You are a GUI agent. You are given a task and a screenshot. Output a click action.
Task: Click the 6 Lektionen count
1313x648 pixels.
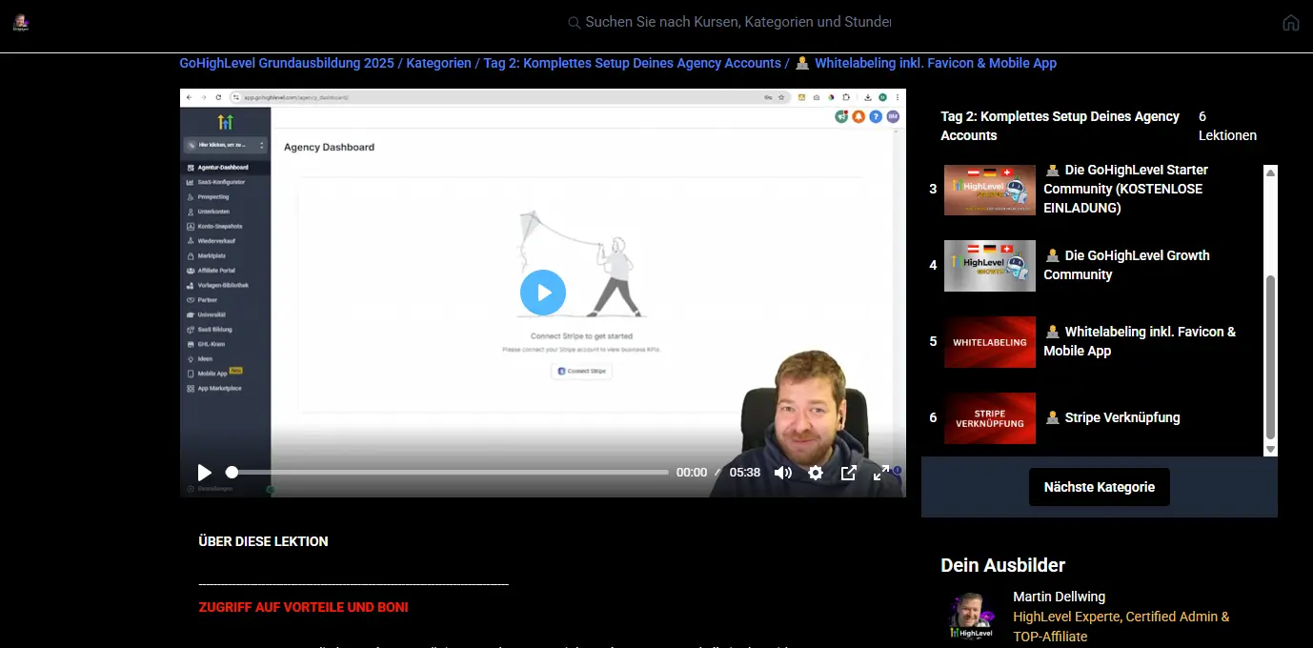(1227, 126)
